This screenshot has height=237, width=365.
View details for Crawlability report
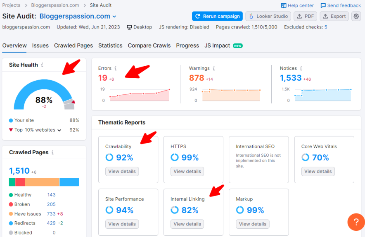(122, 172)
